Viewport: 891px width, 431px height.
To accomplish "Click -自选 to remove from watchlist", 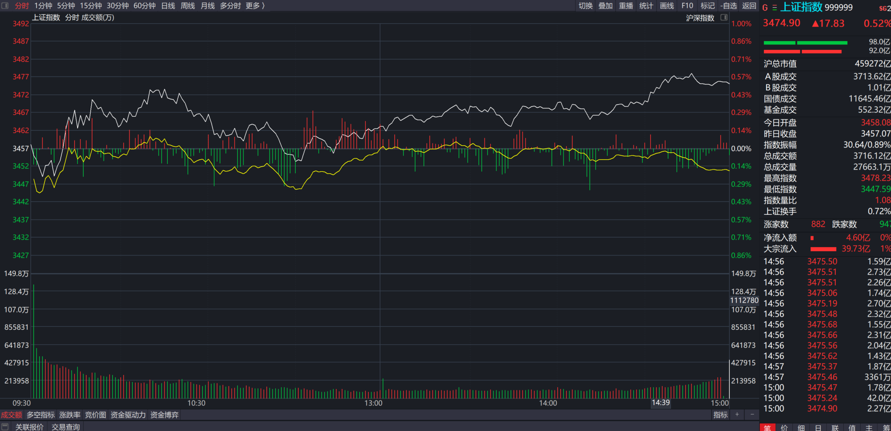I will pos(729,6).
